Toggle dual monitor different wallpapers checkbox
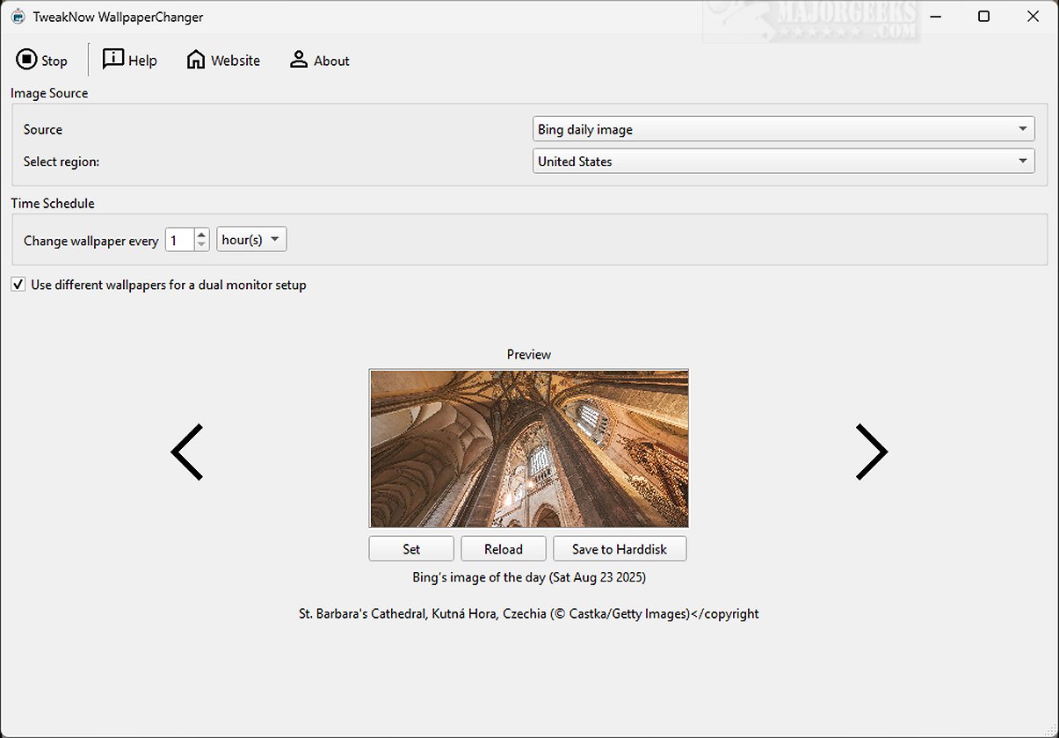The width and height of the screenshot is (1059, 738). pos(18,285)
